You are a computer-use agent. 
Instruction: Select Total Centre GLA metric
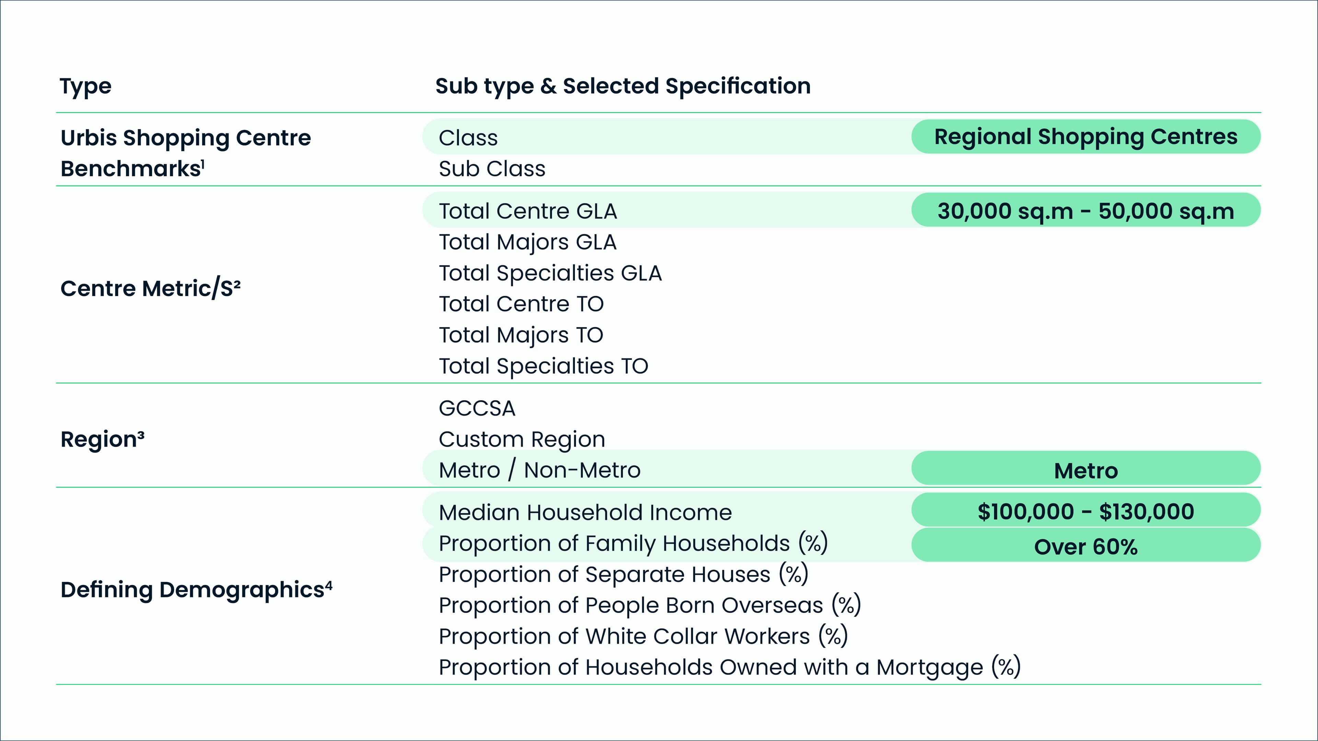click(x=528, y=211)
